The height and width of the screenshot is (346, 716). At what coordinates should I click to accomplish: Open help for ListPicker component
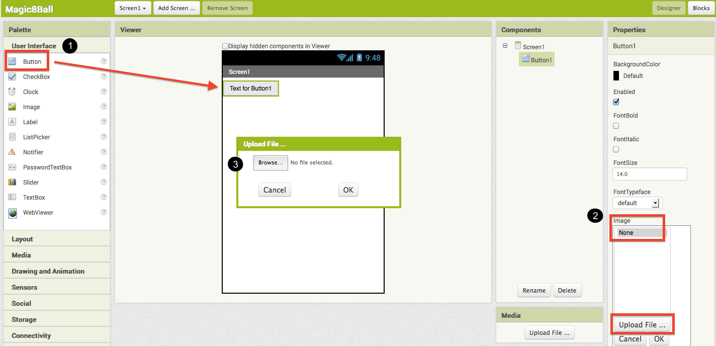pos(104,137)
